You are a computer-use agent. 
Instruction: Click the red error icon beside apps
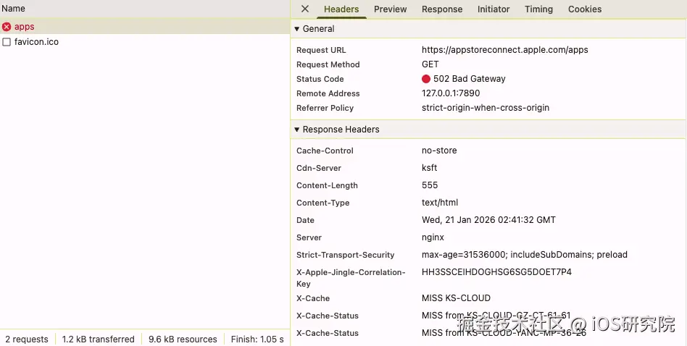7,27
